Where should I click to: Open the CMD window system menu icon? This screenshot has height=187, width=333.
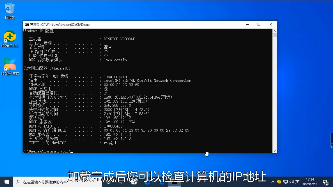pos(27,25)
